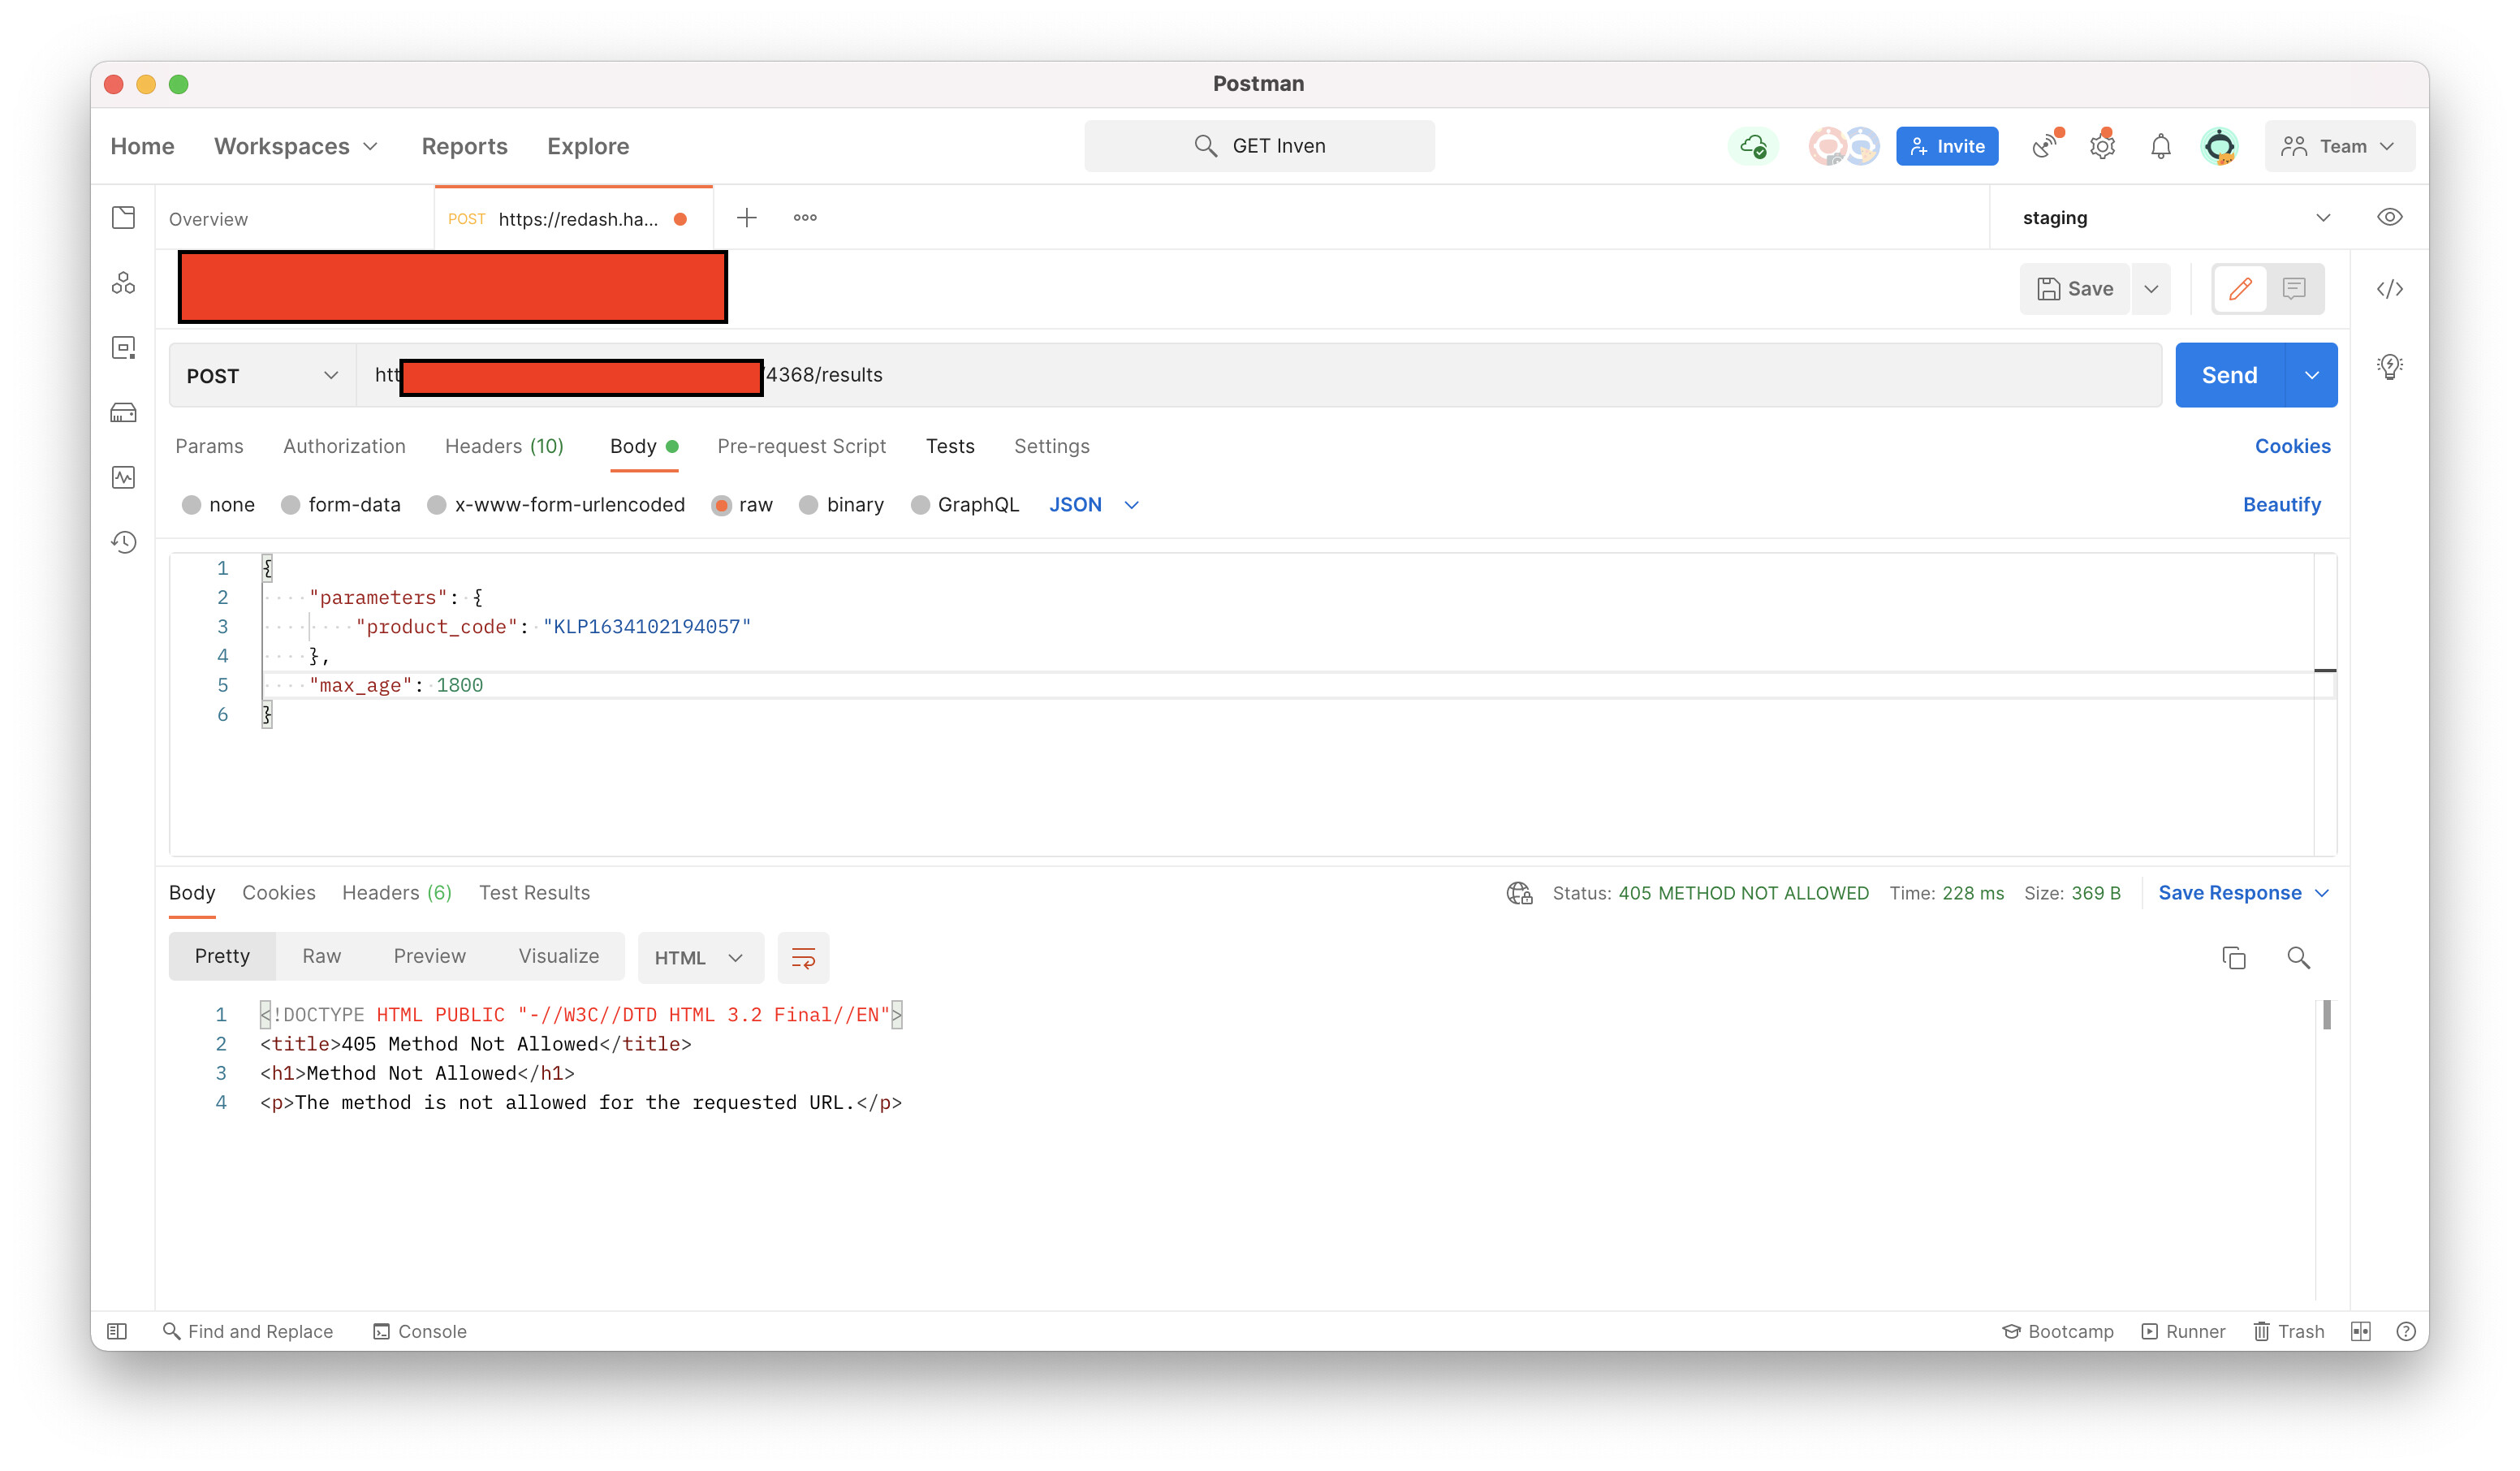
Task: Toggle the response line wrap icon
Action: [803, 958]
